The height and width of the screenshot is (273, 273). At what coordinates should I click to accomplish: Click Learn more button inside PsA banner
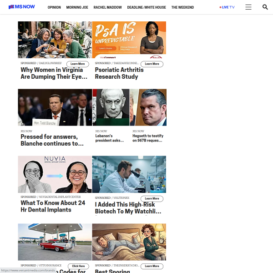pyautogui.click(x=106, y=48)
